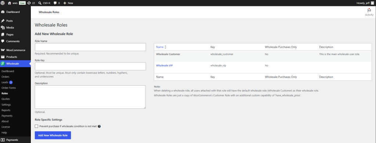Open the WooCommerce sidebar menu
This screenshot has height=143, width=376.
click(15, 50)
